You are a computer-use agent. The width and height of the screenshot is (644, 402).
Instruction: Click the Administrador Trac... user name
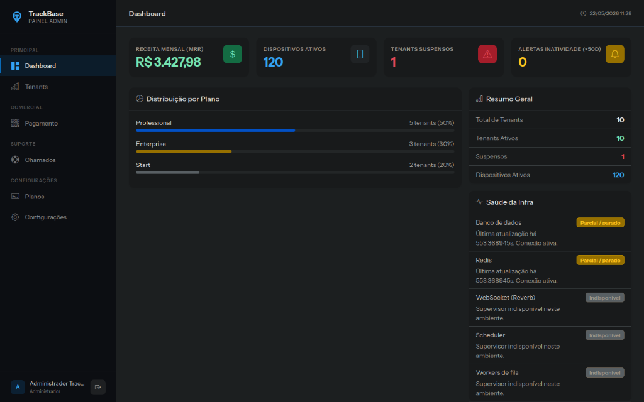[x=57, y=383]
